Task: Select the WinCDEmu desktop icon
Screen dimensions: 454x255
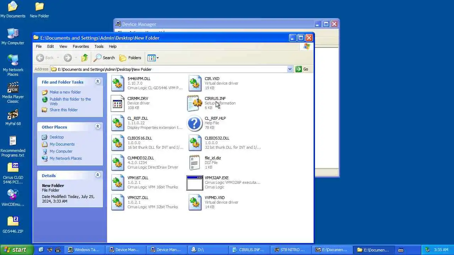Action: 13,198
